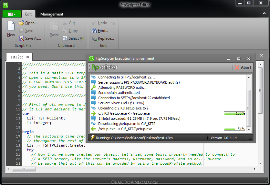Click the 'begin' keyword on line 16

[x=28, y=132]
